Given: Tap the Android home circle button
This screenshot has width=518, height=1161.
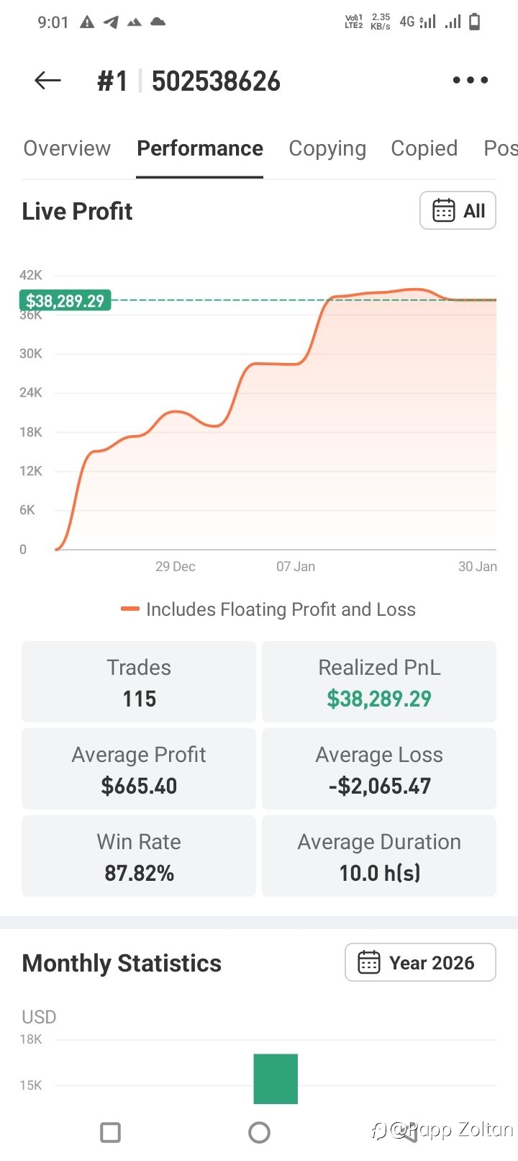Looking at the screenshot, I should point(259,1132).
